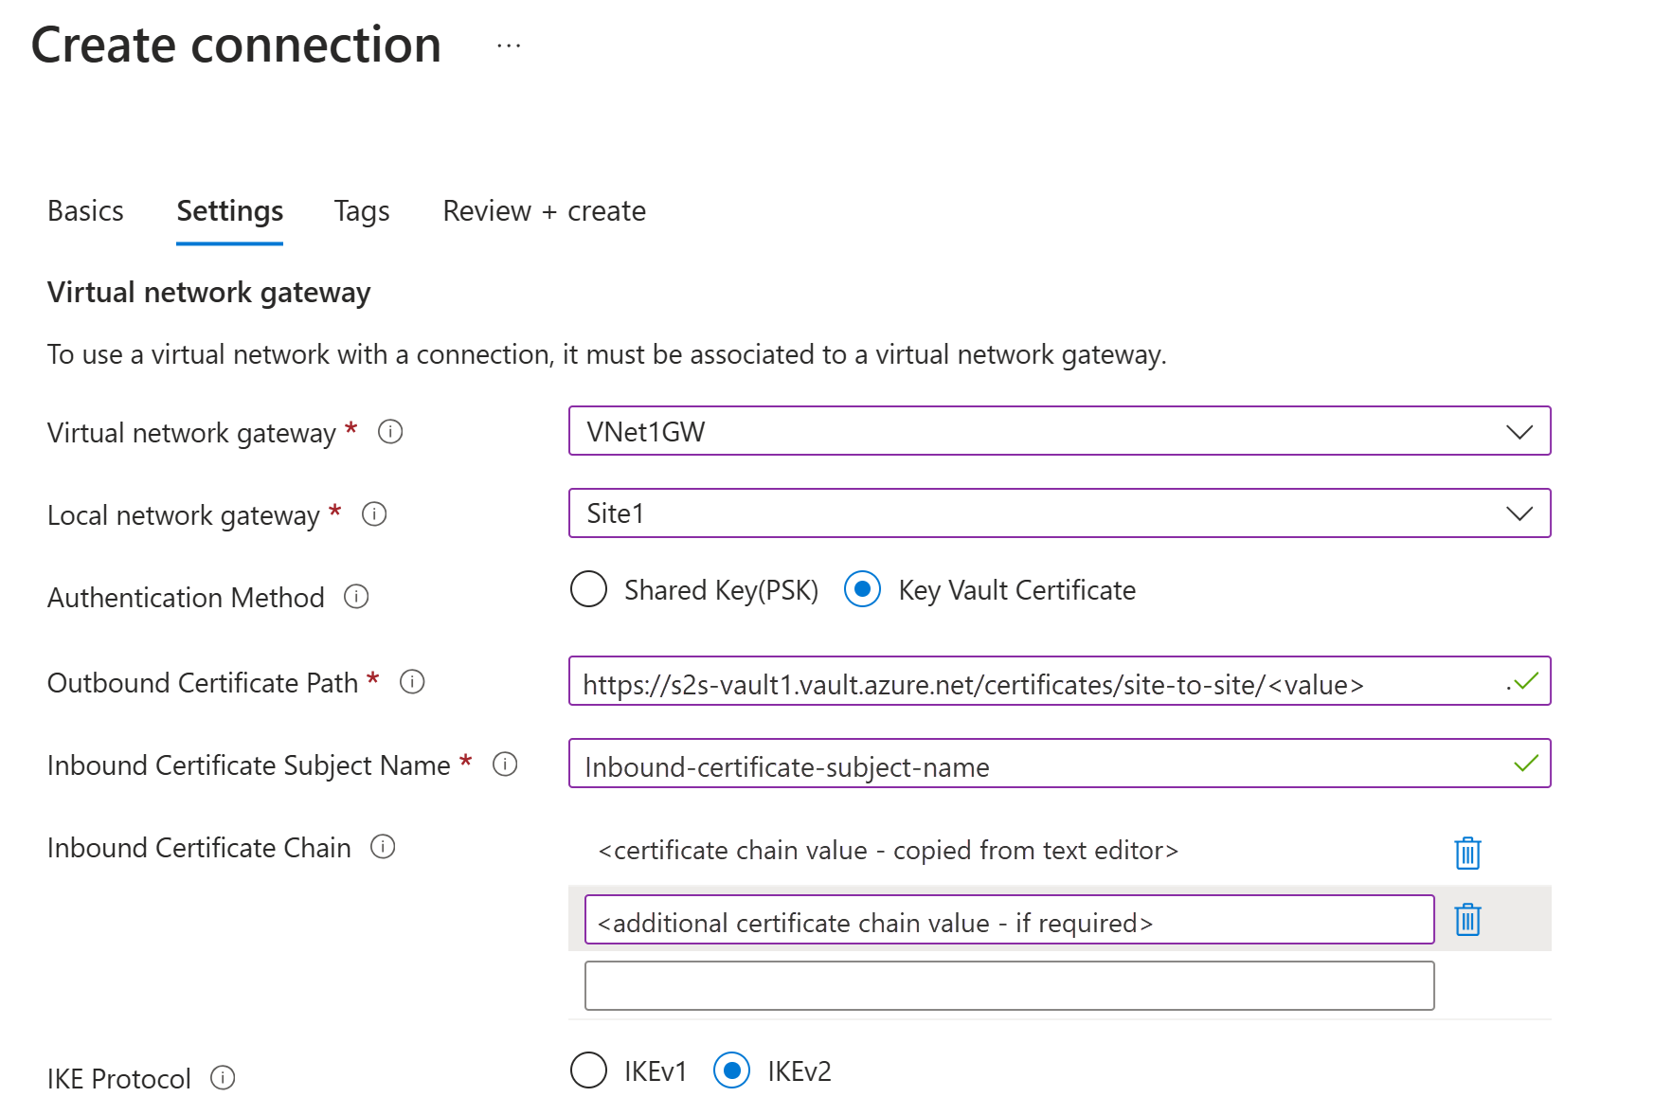Choose IKEv2 protocol option
This screenshot has height=1115, width=1653.
click(731, 1070)
